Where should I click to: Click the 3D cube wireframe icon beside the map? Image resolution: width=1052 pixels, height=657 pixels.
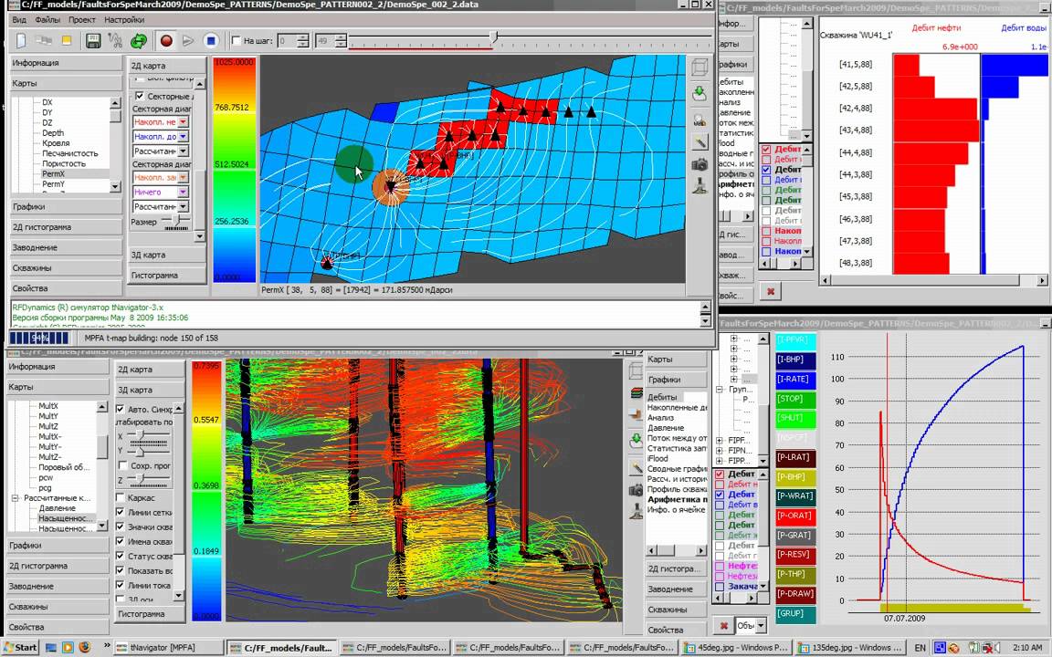(700, 67)
